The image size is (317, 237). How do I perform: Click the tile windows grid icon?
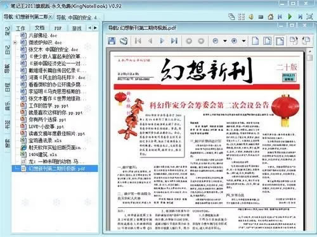242,16
